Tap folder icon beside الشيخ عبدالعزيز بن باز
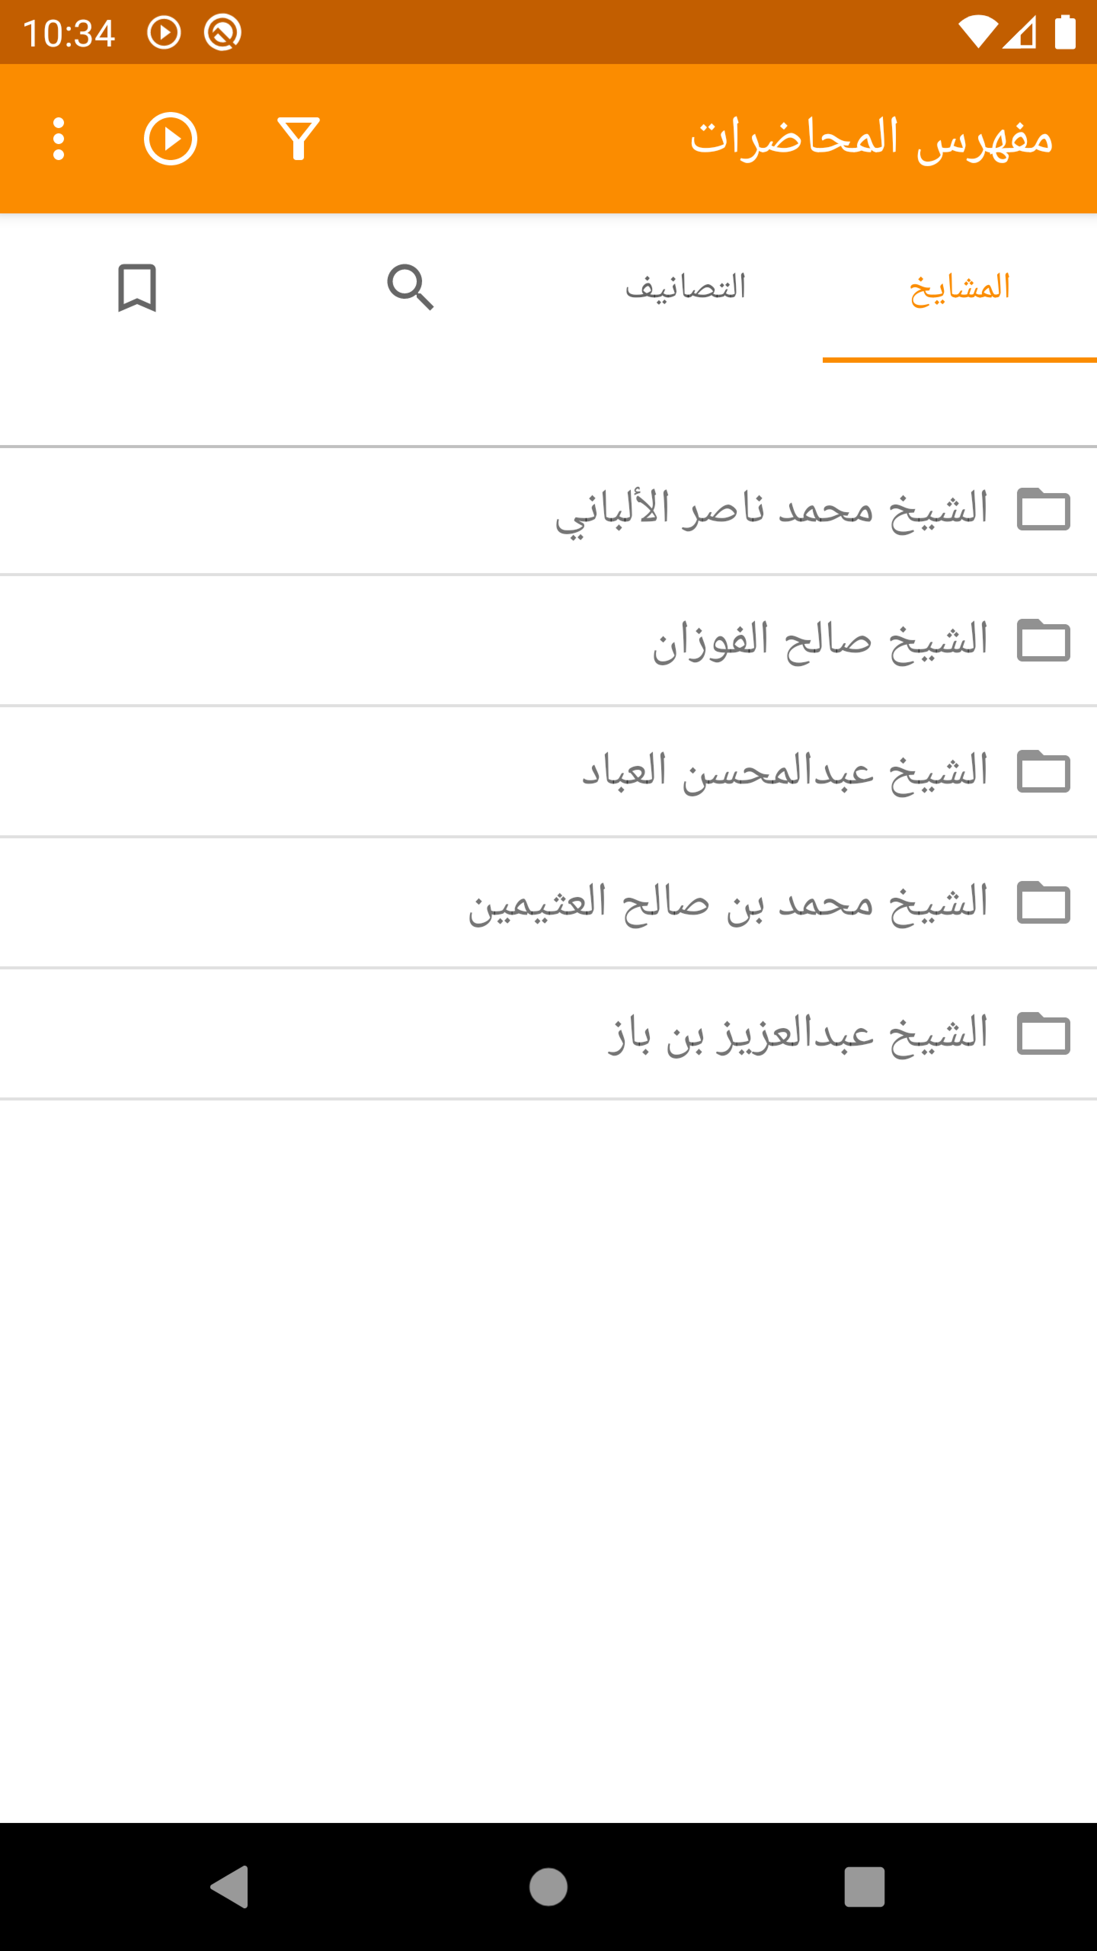This screenshot has height=1951, width=1097. [1043, 1033]
